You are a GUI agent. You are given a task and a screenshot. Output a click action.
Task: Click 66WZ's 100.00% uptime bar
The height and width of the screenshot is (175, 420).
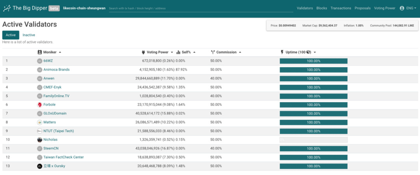tap(314, 61)
